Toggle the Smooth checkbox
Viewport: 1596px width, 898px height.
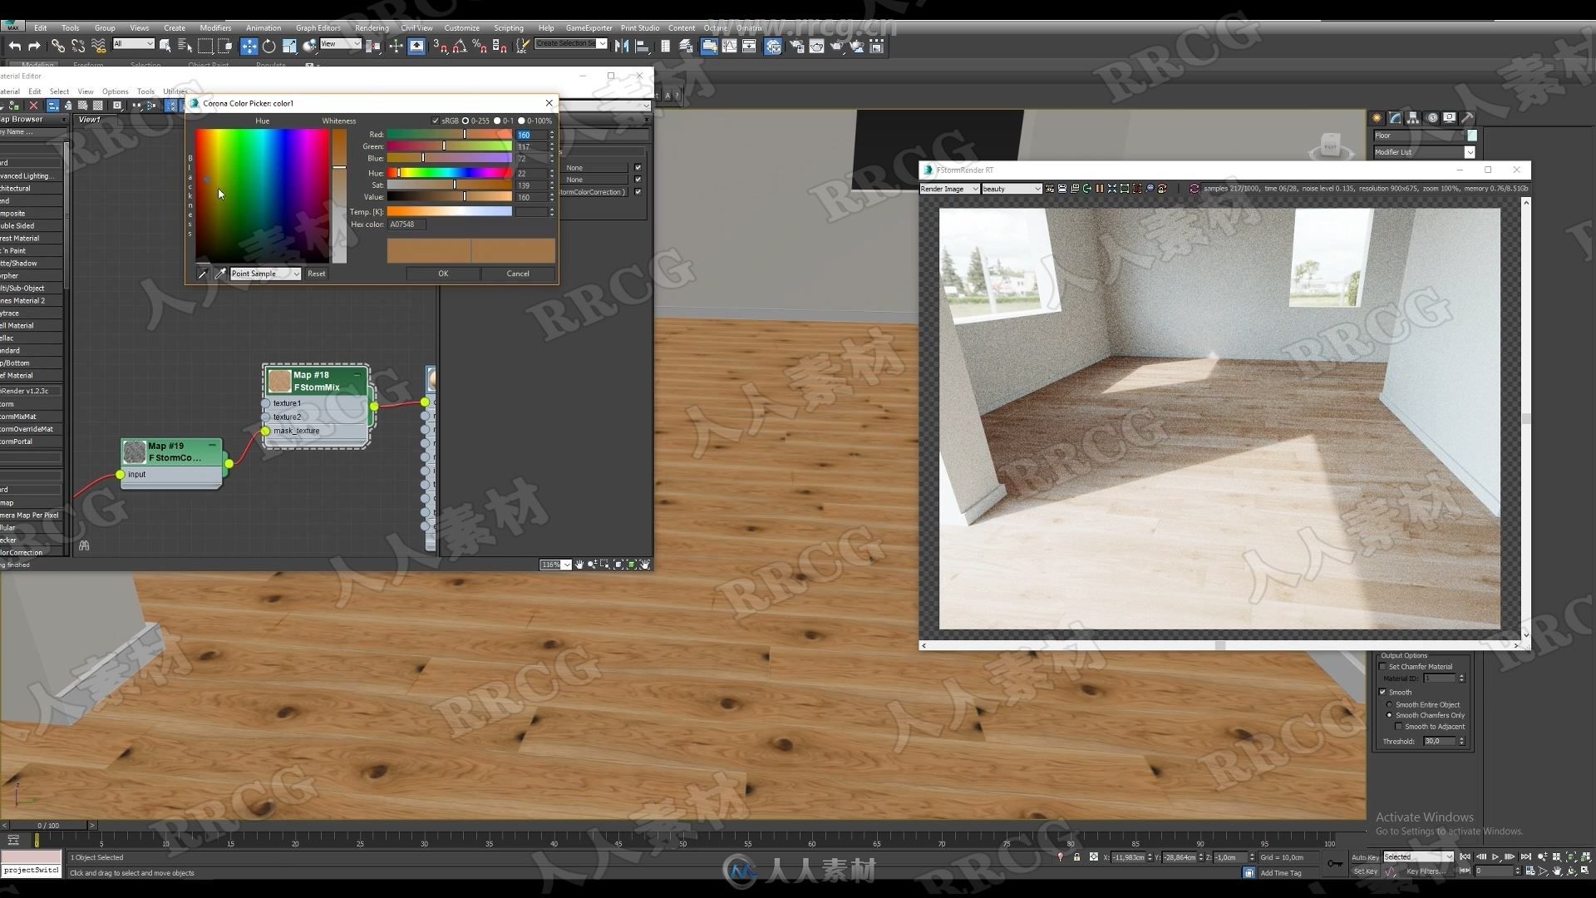(1383, 692)
